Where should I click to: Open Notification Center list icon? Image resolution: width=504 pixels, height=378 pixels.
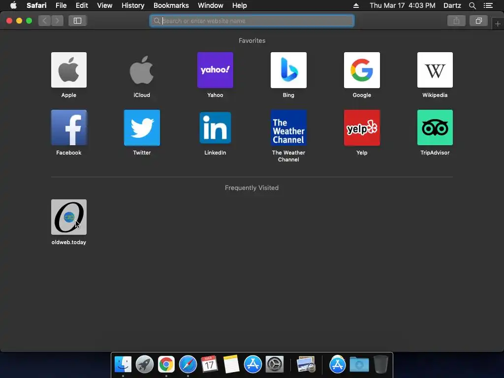pyautogui.click(x=488, y=5)
